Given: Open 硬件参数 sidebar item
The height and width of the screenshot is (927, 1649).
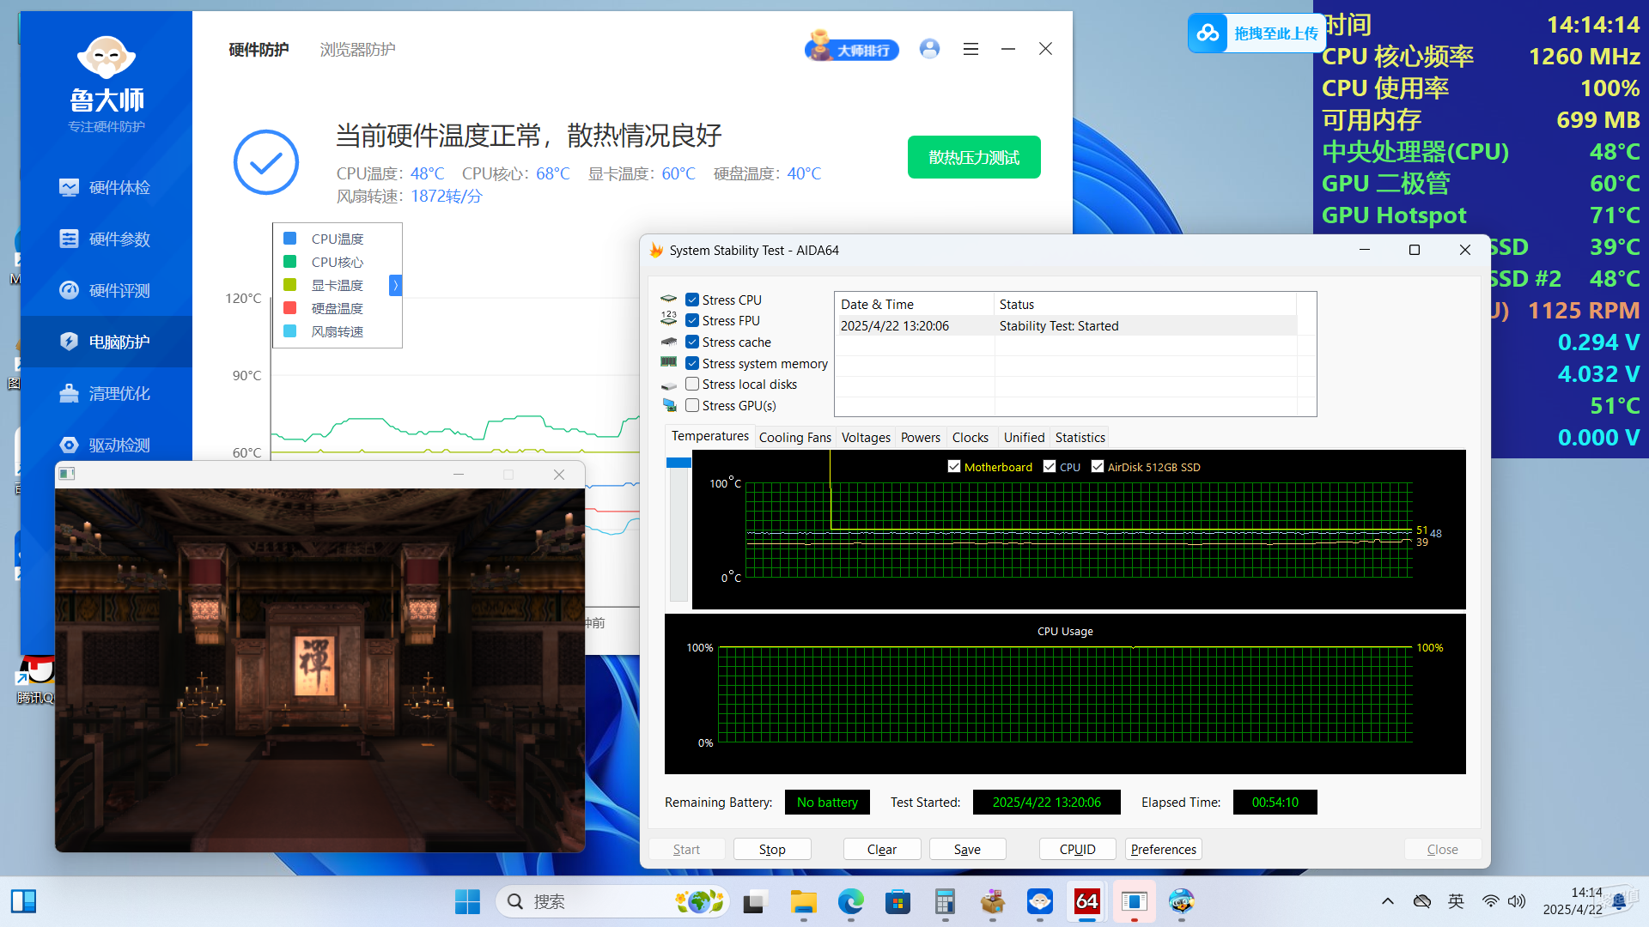Looking at the screenshot, I should (106, 239).
